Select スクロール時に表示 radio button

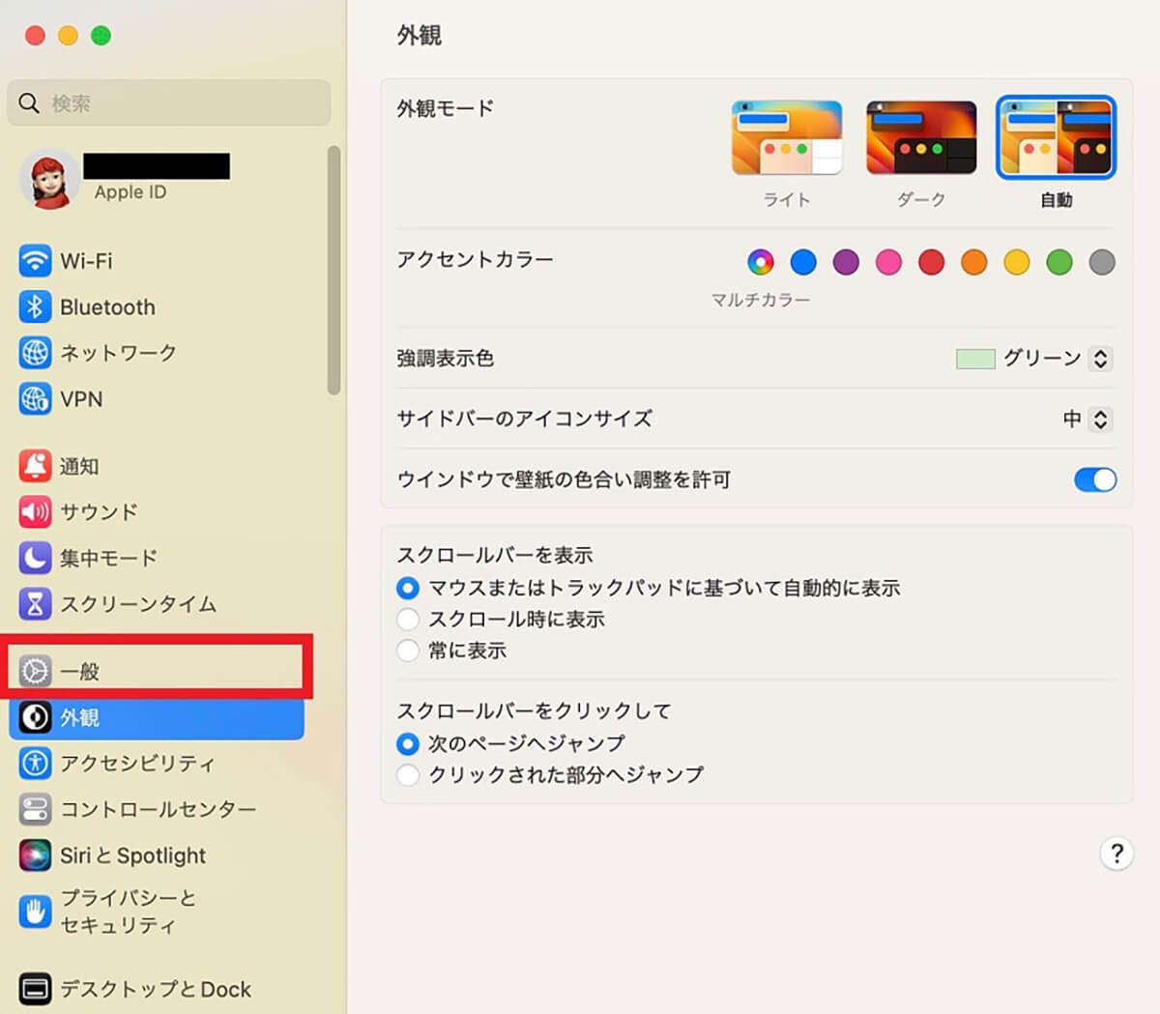(408, 619)
